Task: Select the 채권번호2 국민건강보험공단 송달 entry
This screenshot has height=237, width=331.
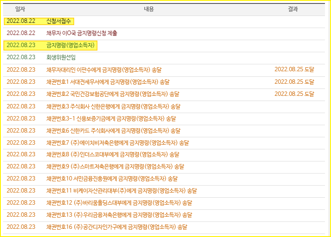Action: 113,94
